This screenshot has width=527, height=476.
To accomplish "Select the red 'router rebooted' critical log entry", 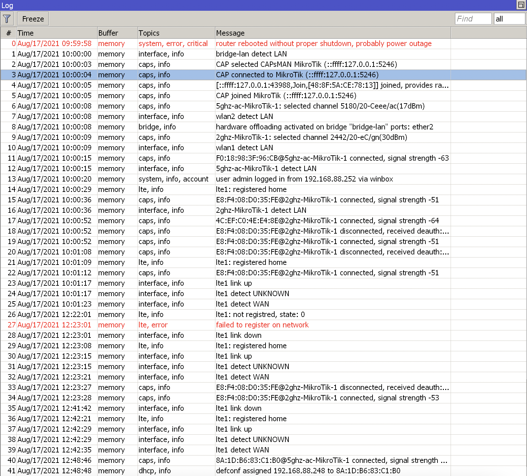I will point(236,43).
